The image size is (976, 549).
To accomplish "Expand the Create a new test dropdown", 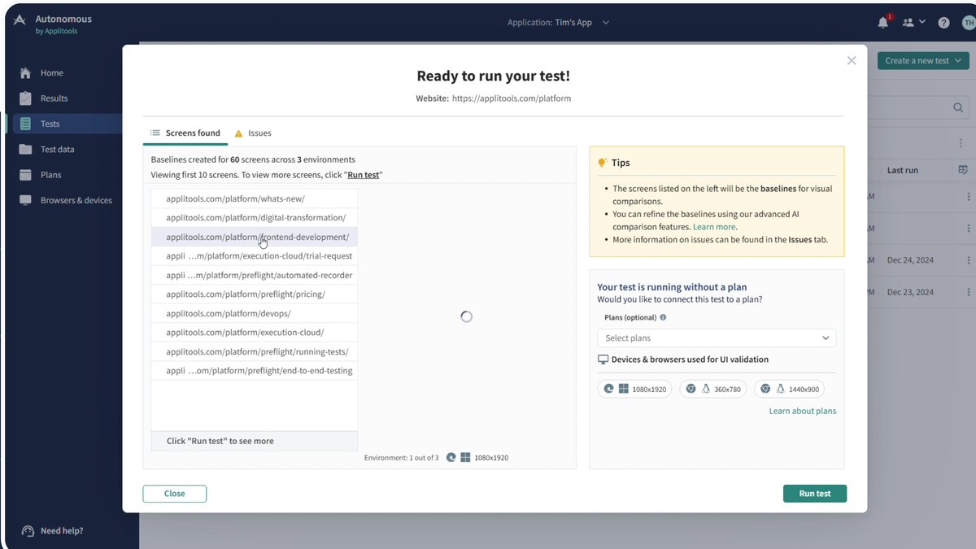I will (x=923, y=61).
